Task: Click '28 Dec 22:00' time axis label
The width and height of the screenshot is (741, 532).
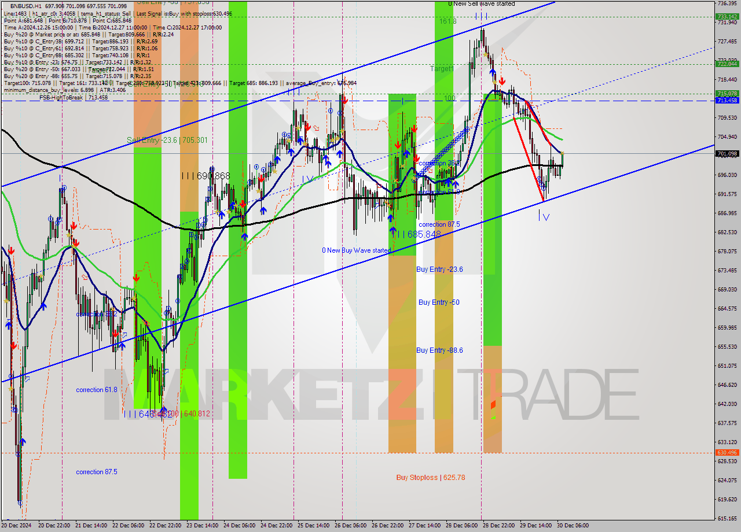Action: coord(499,526)
